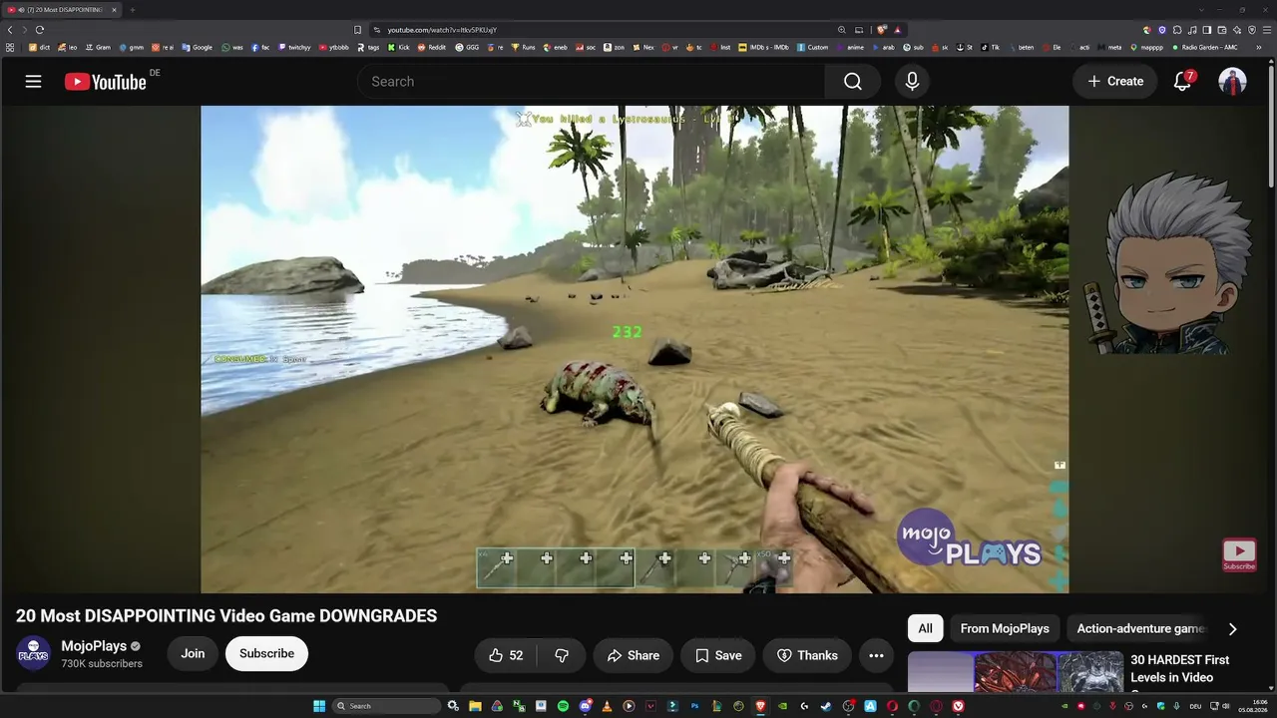This screenshot has height=718, width=1277.
Task: Pause the video by clicking the player
Action: 635,349
